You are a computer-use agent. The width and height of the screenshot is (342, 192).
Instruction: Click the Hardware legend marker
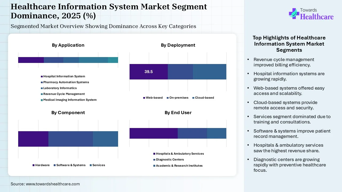(33, 165)
